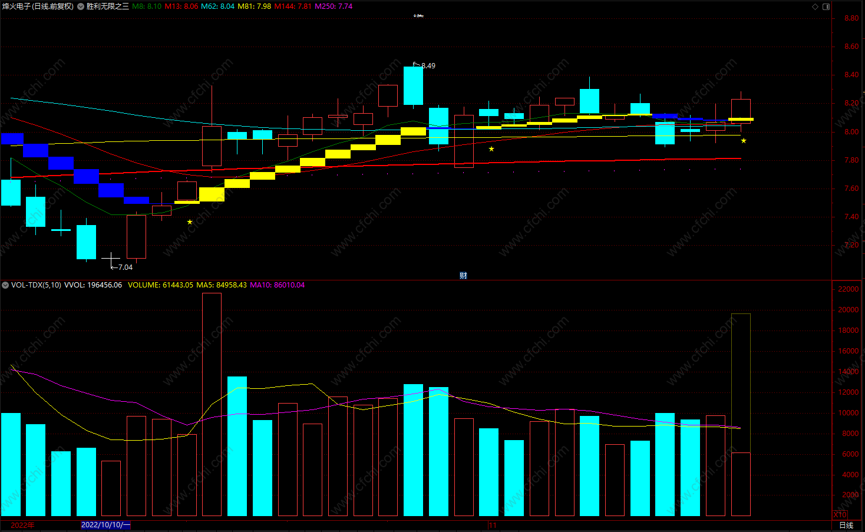Viewport: 865px width, 532px height.
Task: Click the VOLUME: 61443.05 value
Action: 160,285
